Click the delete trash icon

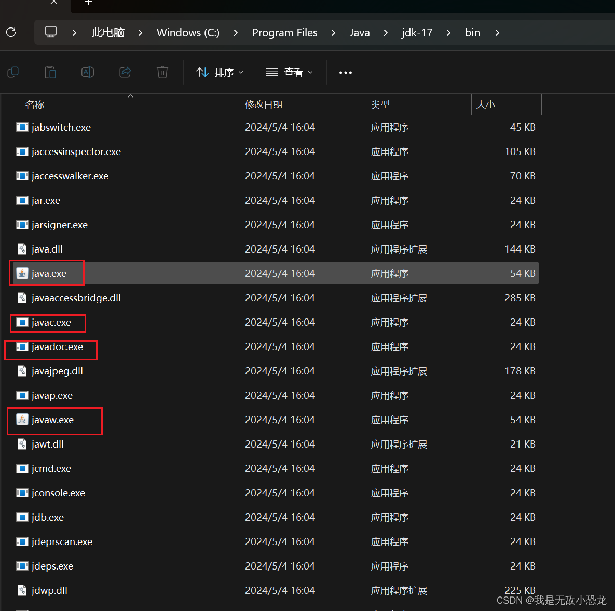pos(162,72)
